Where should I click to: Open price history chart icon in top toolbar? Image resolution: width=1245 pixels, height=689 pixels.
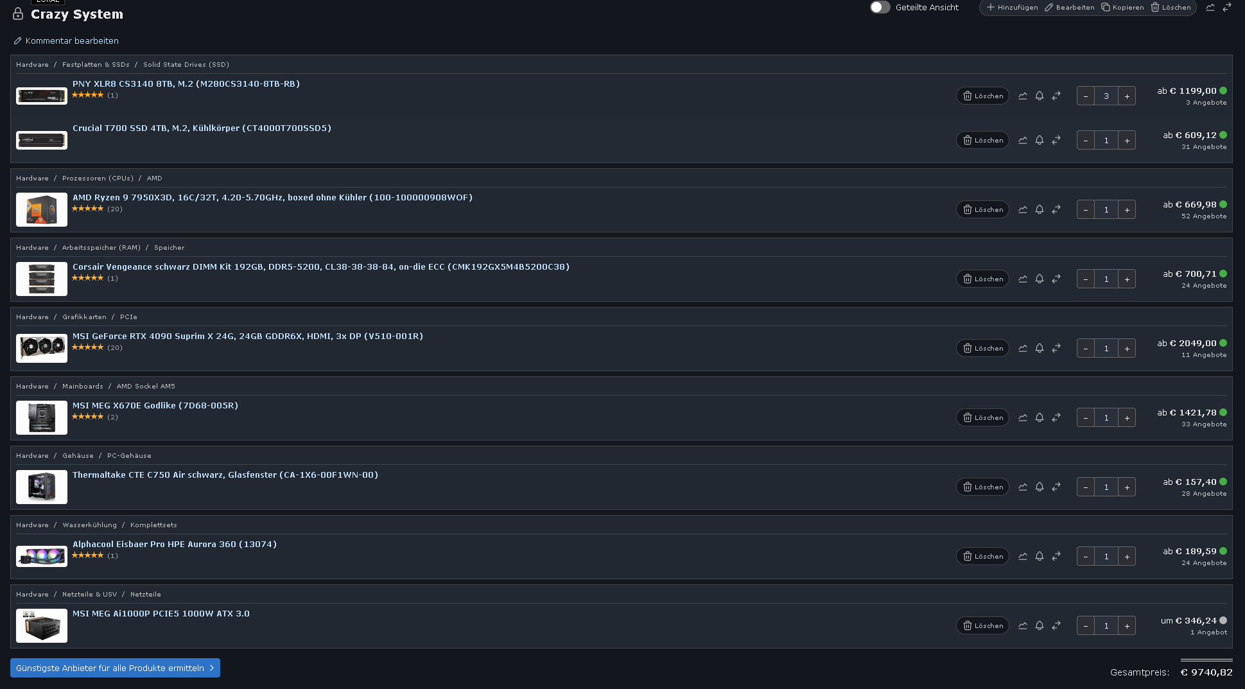(x=1210, y=8)
